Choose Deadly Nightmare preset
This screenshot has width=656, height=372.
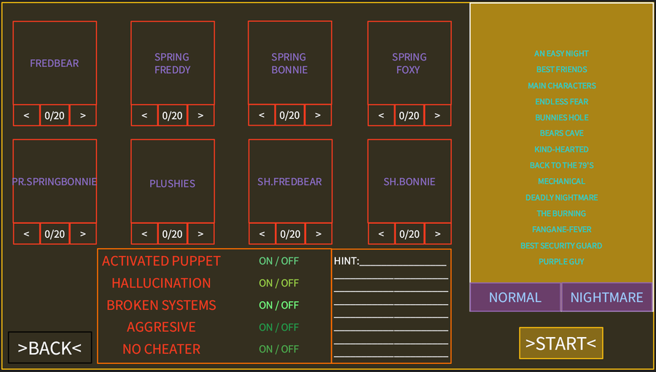tap(561, 198)
